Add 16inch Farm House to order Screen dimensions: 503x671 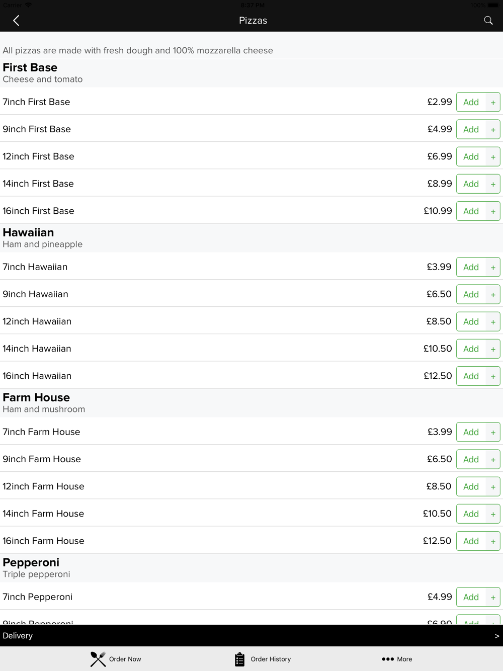point(478,541)
